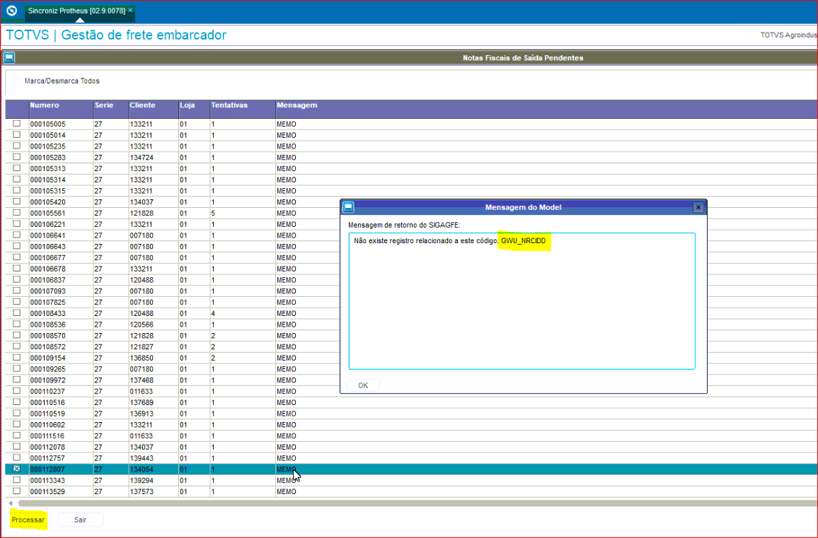This screenshot has height=538, width=818.
Task: Click the Cliente column header
Action: (x=142, y=105)
